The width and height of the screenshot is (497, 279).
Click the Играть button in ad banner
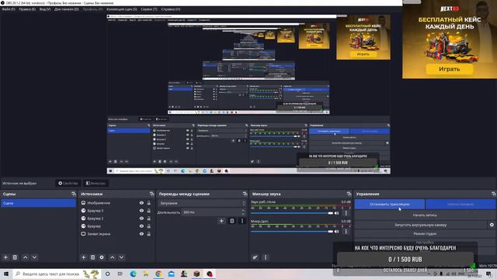click(450, 69)
